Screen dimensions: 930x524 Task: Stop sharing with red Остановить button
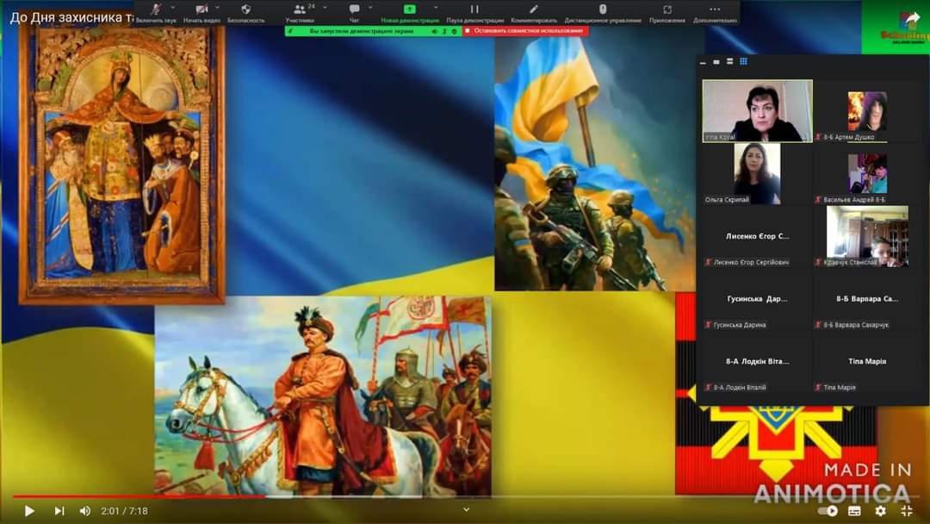(525, 31)
